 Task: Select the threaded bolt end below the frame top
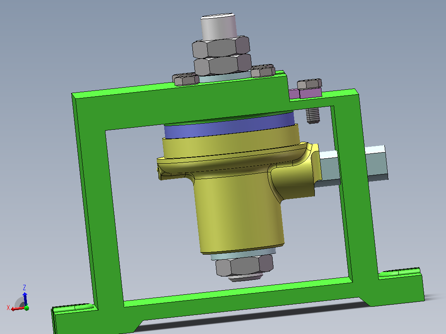pyautogui.click(x=313, y=115)
